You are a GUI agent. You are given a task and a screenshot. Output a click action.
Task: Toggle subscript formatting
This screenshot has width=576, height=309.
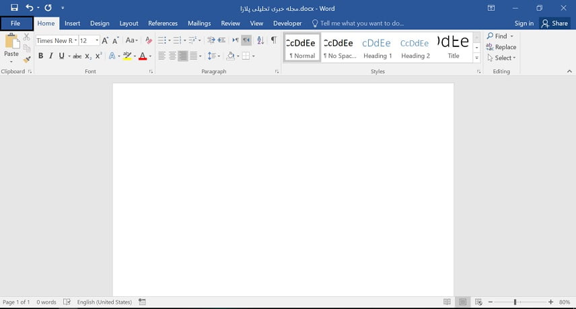click(x=88, y=56)
